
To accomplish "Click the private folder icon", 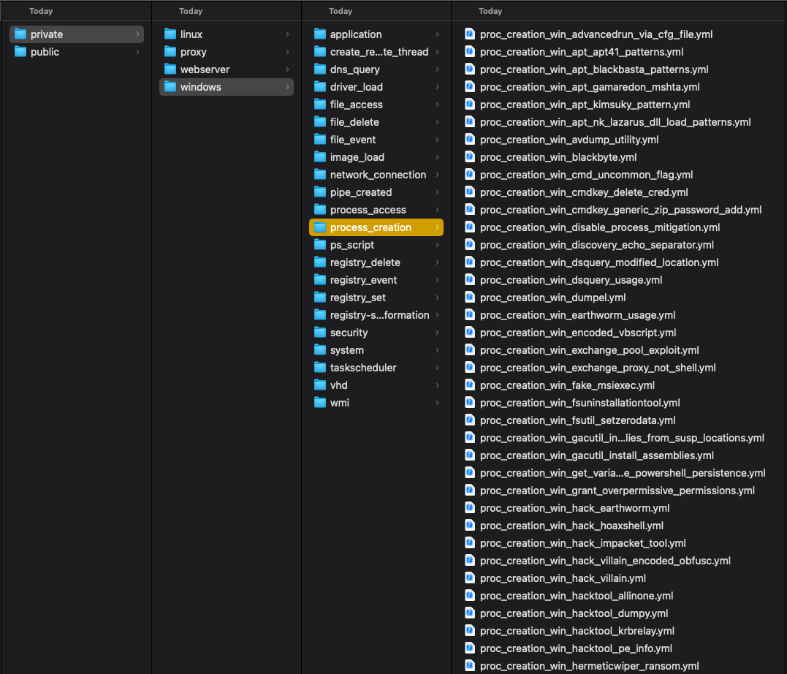I will click(20, 34).
